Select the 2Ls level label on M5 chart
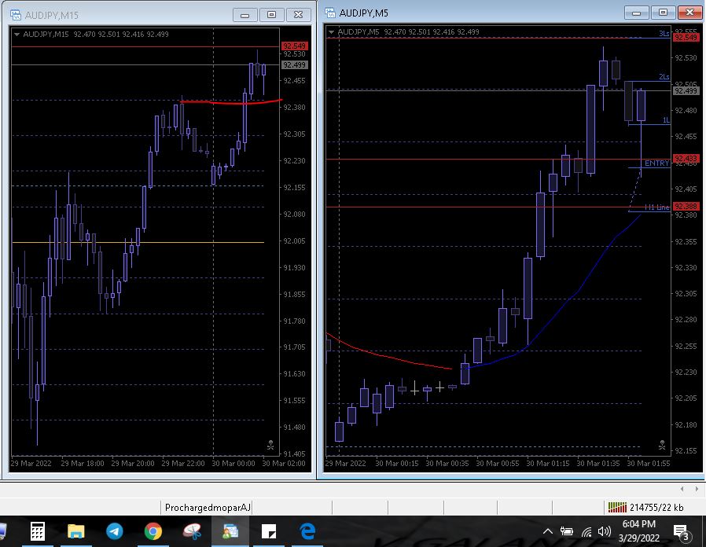Image resolution: width=706 pixels, height=547 pixels. click(x=664, y=76)
